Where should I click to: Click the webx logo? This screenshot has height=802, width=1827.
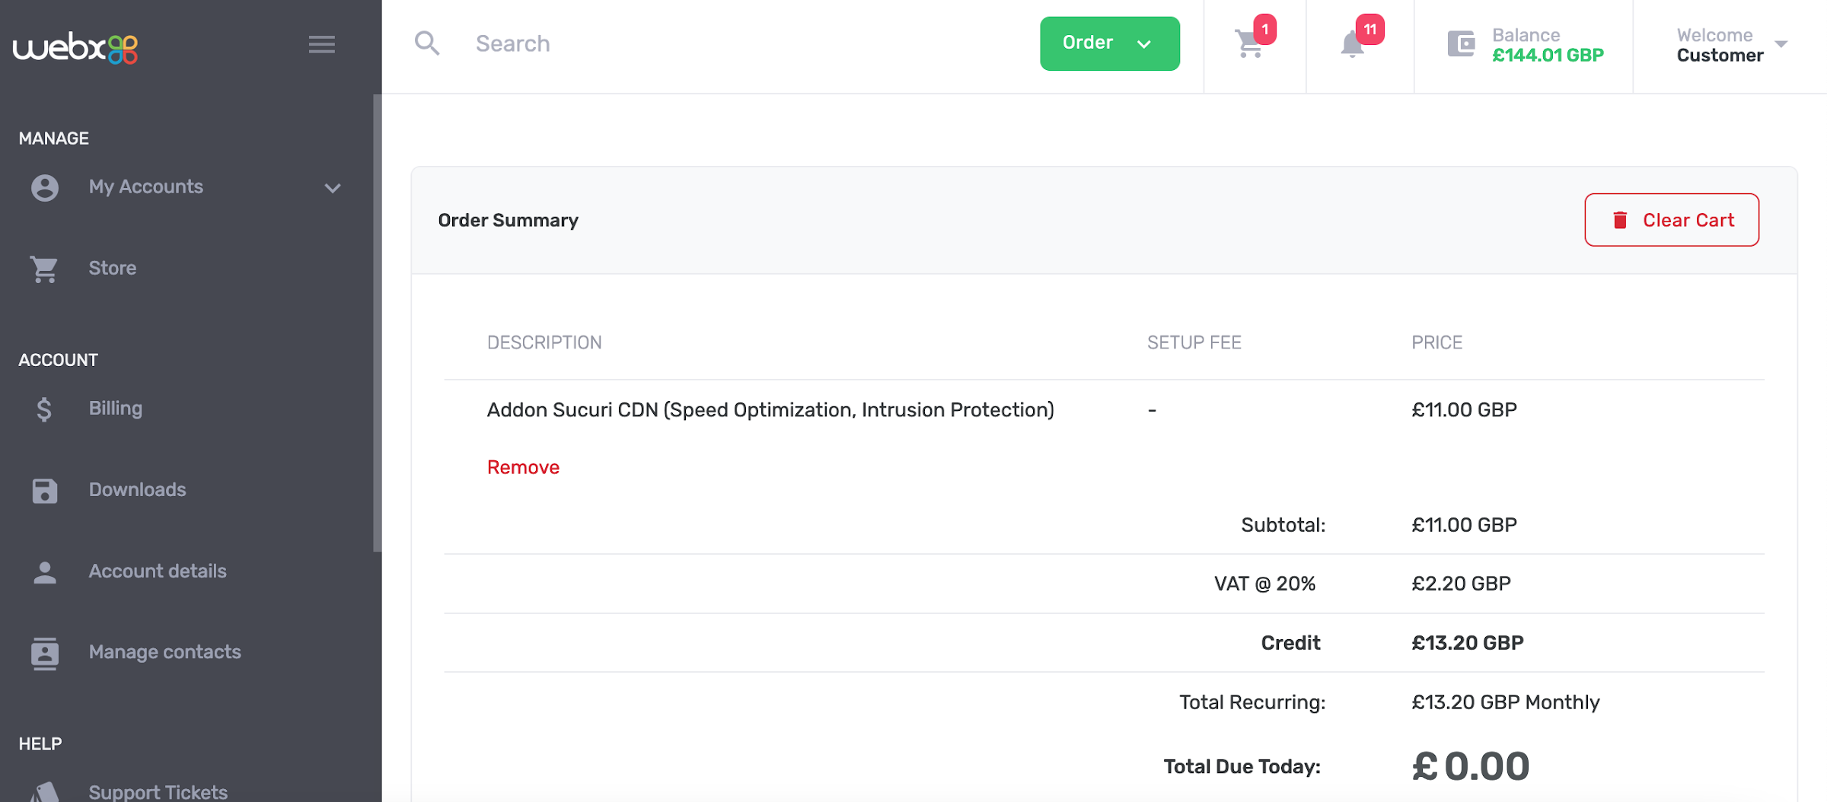pos(75,47)
